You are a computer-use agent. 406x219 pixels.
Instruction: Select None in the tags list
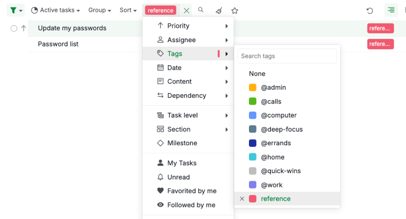pos(287,74)
